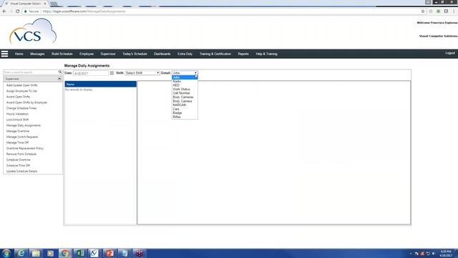Toggle the Detail dropdown arrow
The image size is (458, 258).
[x=195, y=73]
